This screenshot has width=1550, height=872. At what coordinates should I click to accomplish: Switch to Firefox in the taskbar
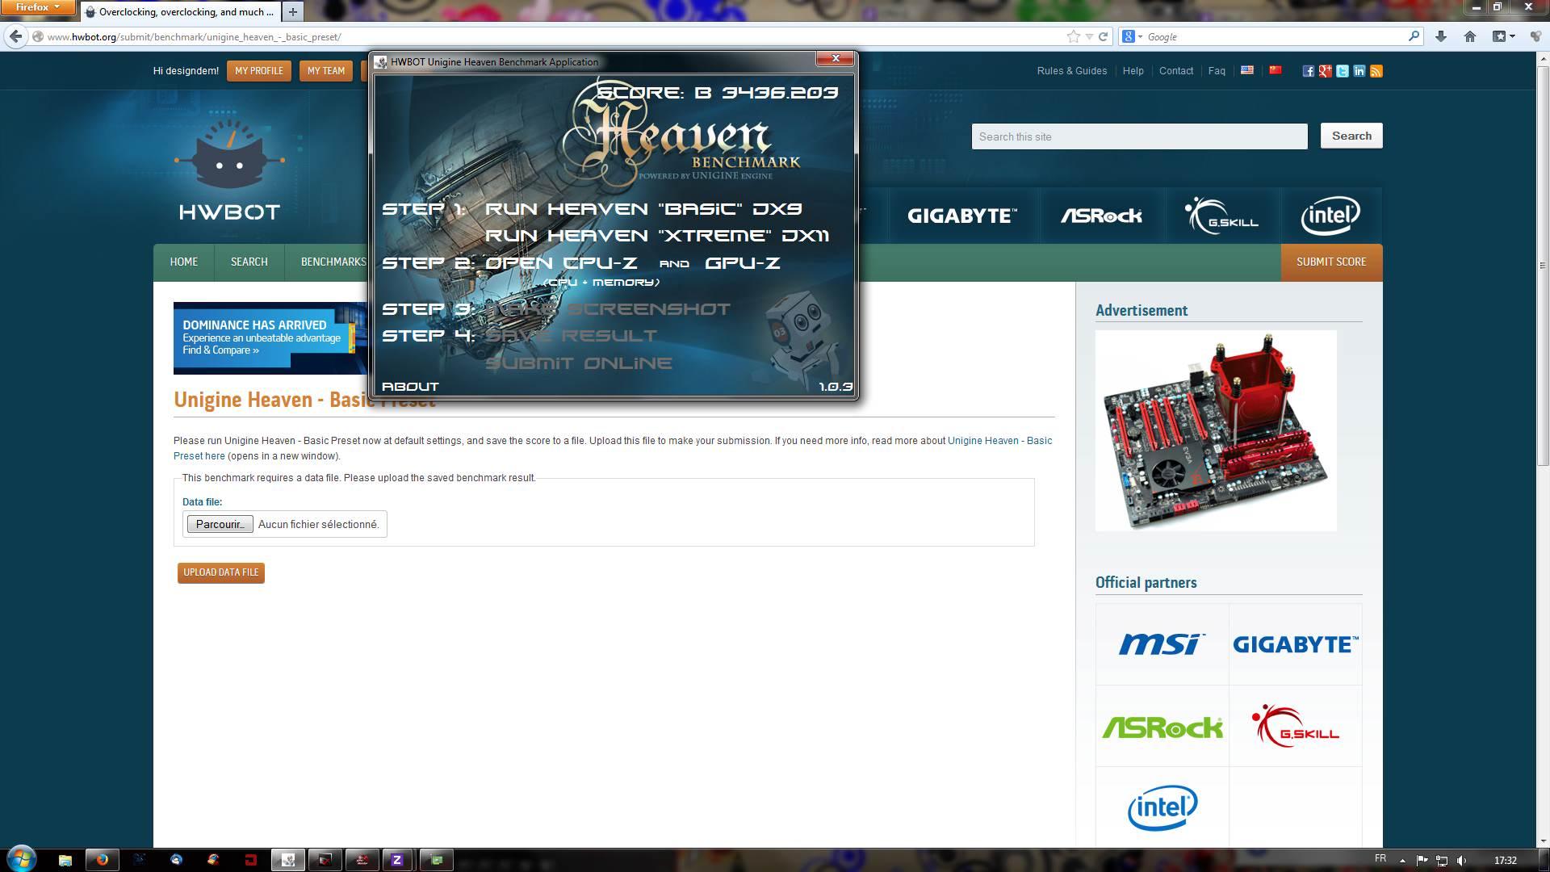102,860
